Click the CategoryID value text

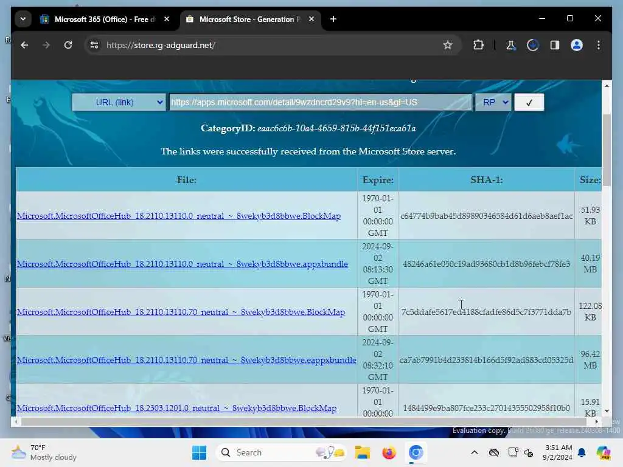pyautogui.click(x=336, y=128)
